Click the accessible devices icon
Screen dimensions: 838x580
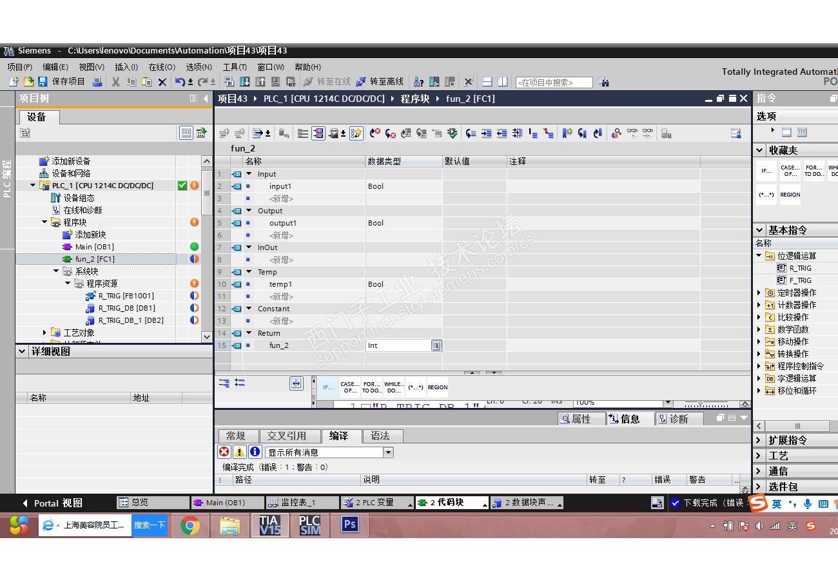pos(418,82)
